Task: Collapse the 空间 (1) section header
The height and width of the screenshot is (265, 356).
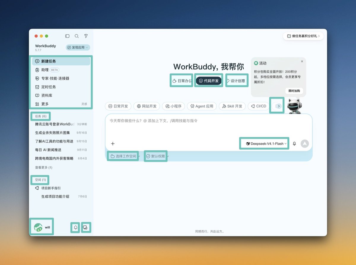Action: pyautogui.click(x=40, y=180)
